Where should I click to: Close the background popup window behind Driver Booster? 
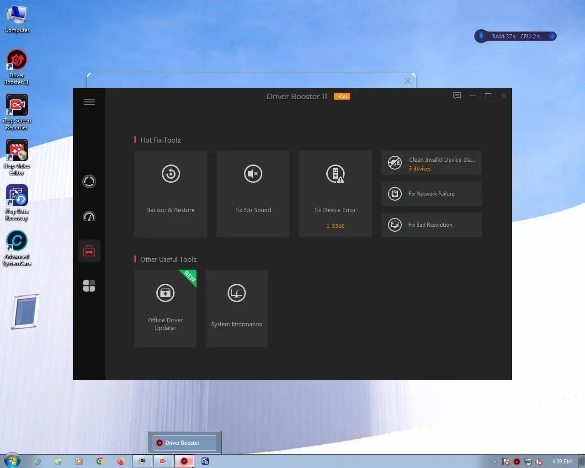click(408, 81)
